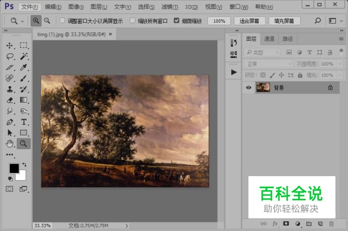
Task: Create a new layer group folder
Action: 309,223
